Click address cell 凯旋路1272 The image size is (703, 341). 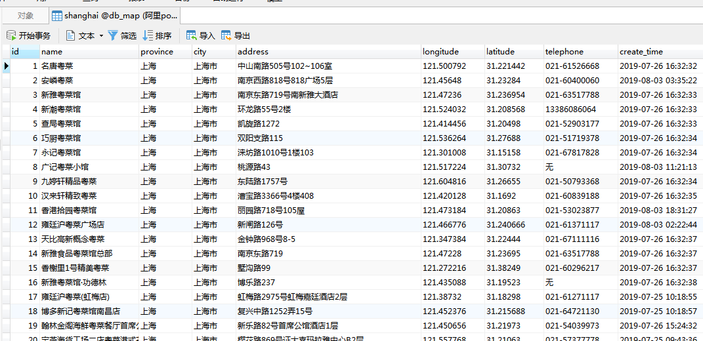(328, 124)
